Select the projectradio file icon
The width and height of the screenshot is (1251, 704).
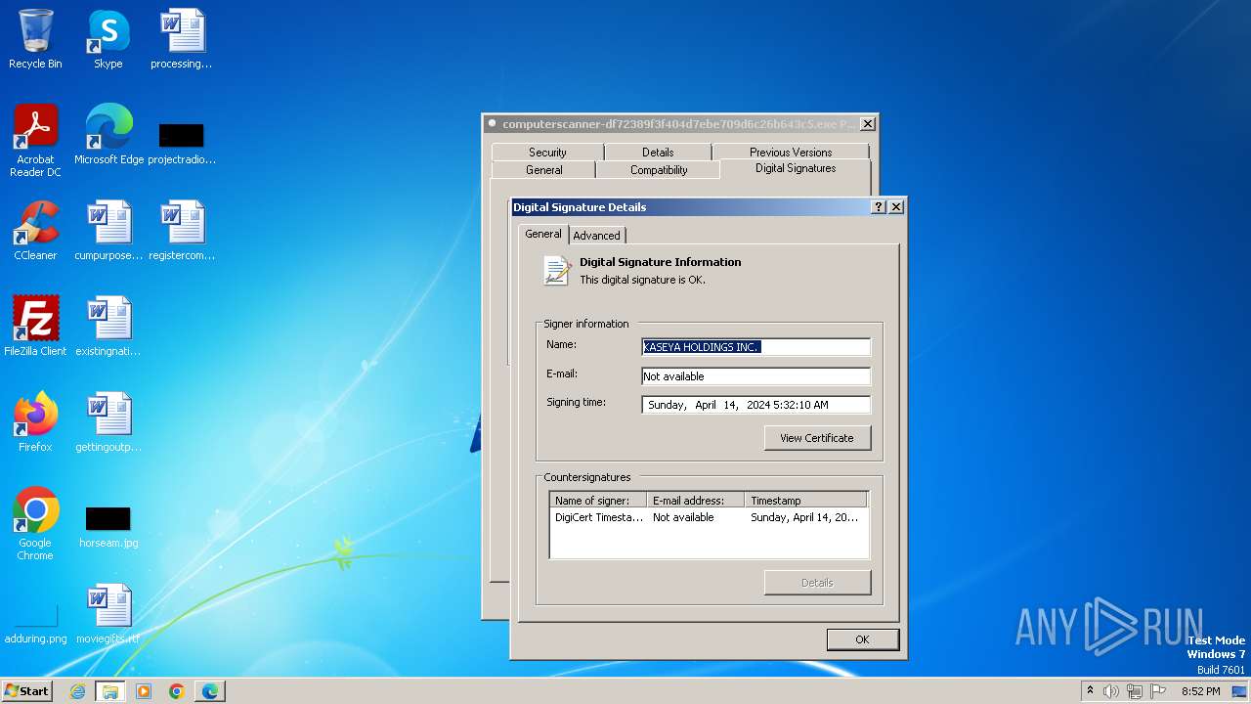coord(182,143)
